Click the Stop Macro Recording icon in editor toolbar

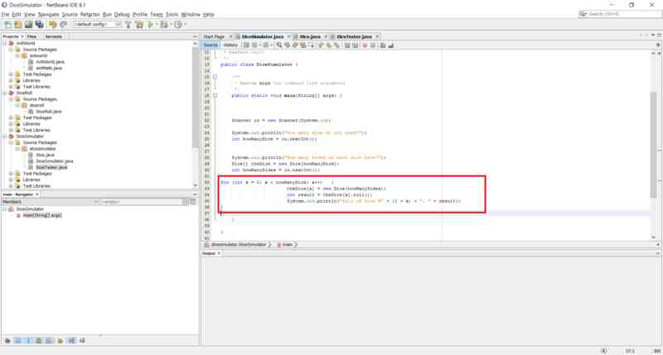(x=372, y=46)
